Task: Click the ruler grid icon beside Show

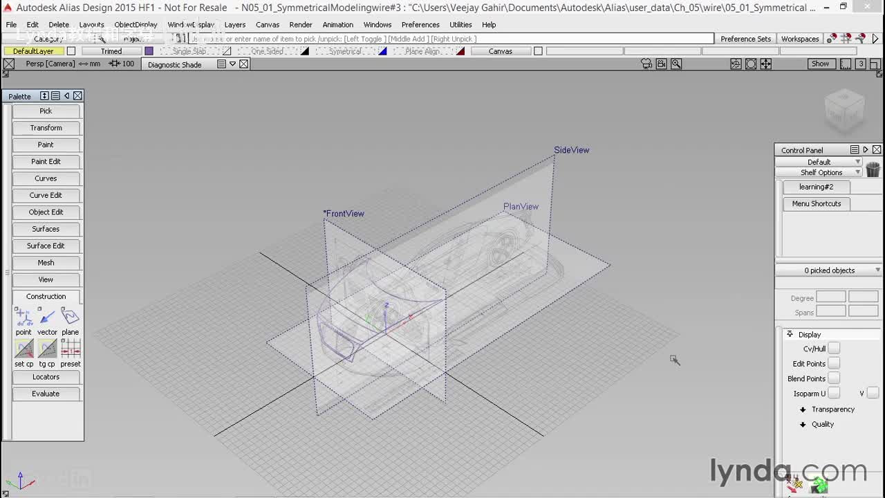Action: coord(845,64)
